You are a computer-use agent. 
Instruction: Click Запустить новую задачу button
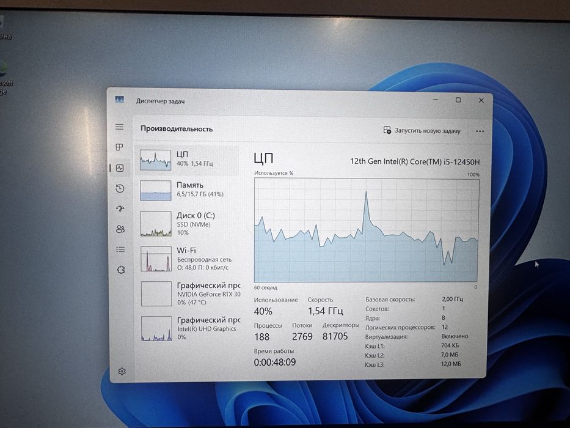422,131
